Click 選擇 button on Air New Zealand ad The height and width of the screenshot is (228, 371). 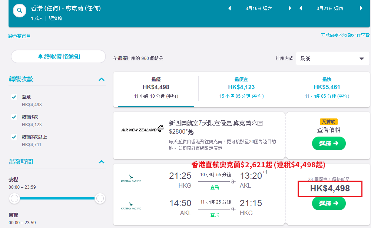point(329,143)
